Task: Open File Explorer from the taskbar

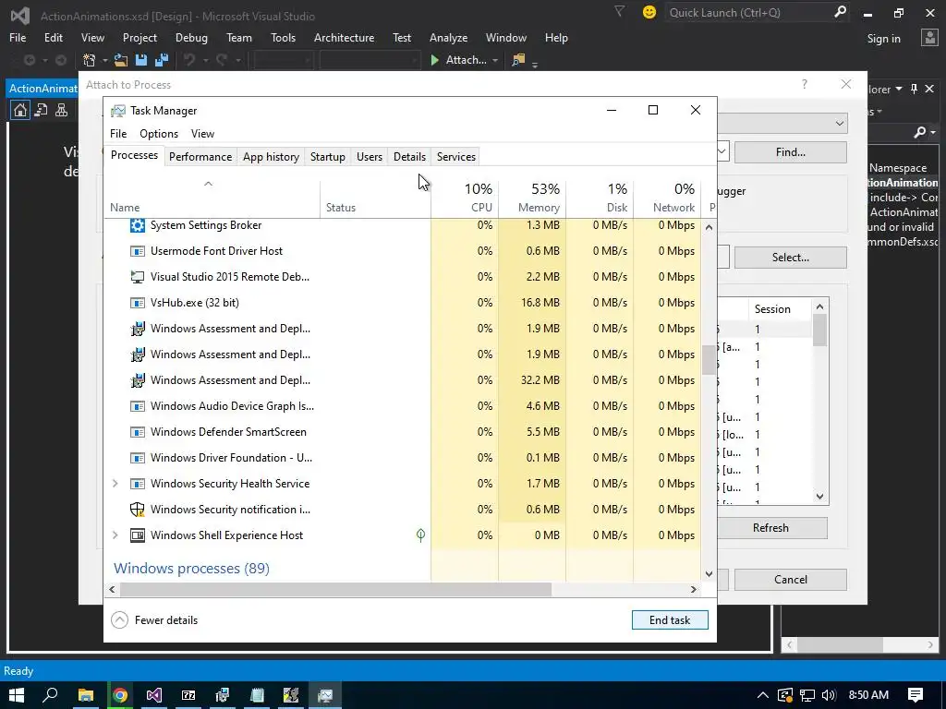Action: (x=86, y=695)
